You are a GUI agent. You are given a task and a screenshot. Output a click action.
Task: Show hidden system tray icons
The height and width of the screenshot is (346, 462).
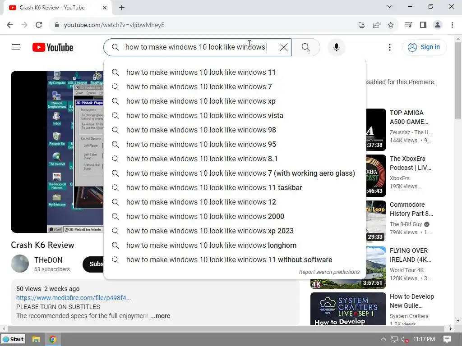tap(383, 339)
